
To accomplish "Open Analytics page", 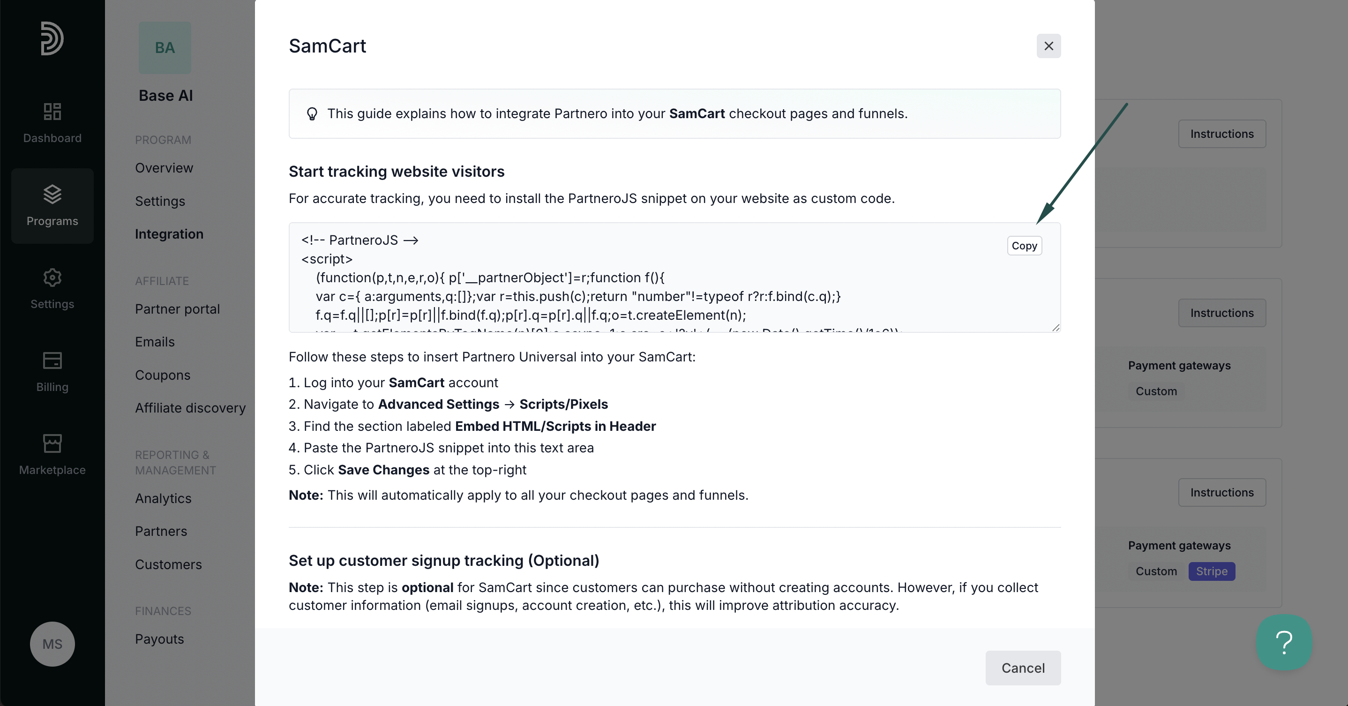I will [x=163, y=498].
